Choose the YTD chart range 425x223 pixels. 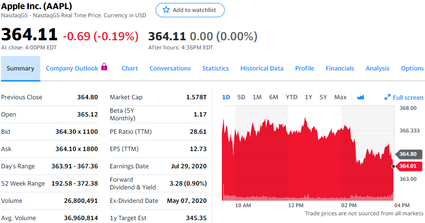coord(291,97)
